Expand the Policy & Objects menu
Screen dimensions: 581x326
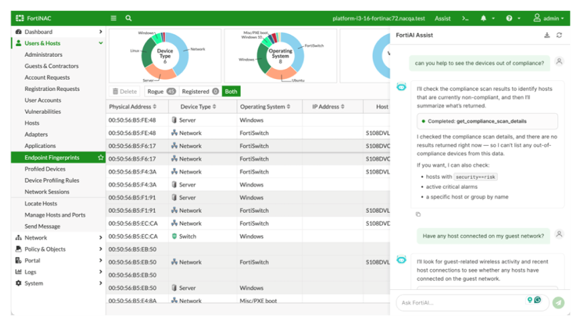tap(101, 249)
